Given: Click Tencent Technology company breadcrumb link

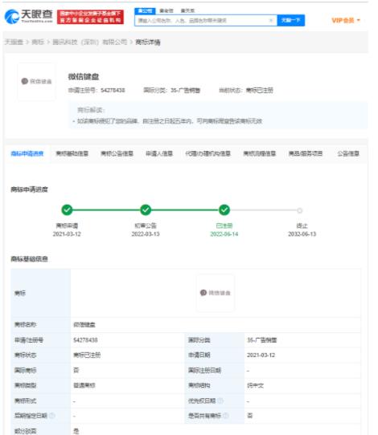Looking at the screenshot, I should pyautogui.click(x=90, y=43).
